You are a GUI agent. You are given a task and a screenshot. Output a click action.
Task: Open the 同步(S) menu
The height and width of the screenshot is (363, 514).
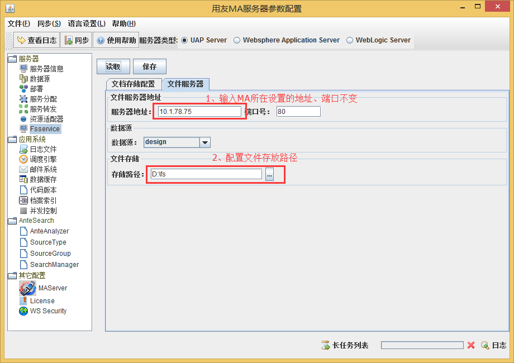tap(49, 23)
